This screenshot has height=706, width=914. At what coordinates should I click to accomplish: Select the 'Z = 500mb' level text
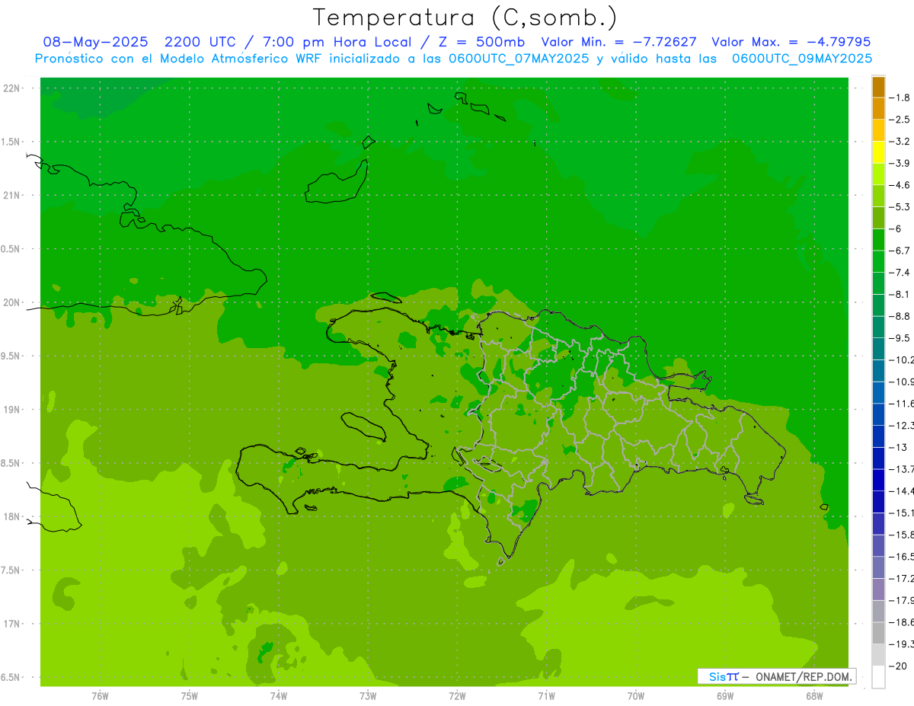tap(480, 42)
